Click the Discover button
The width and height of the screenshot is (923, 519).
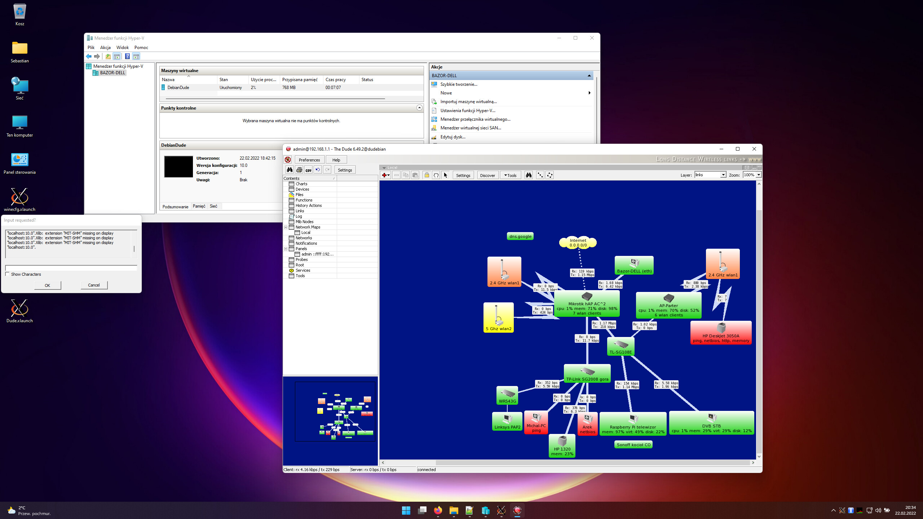(x=487, y=175)
